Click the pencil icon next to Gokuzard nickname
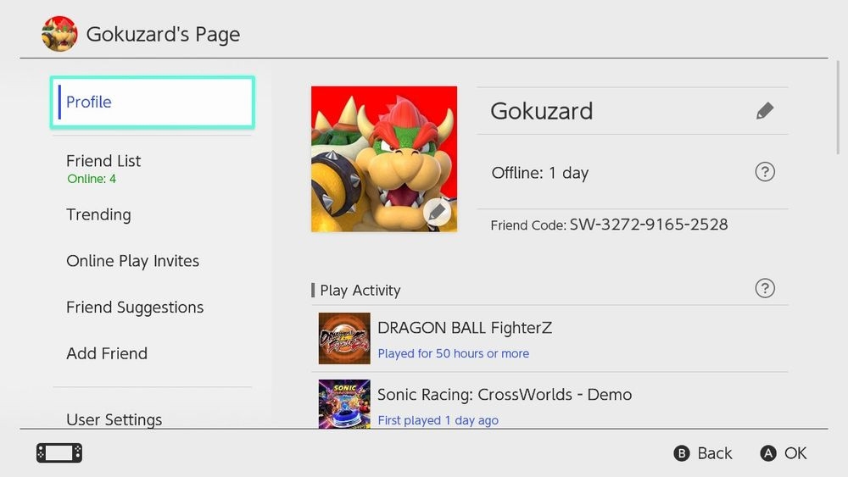This screenshot has height=477, width=848. click(x=764, y=111)
